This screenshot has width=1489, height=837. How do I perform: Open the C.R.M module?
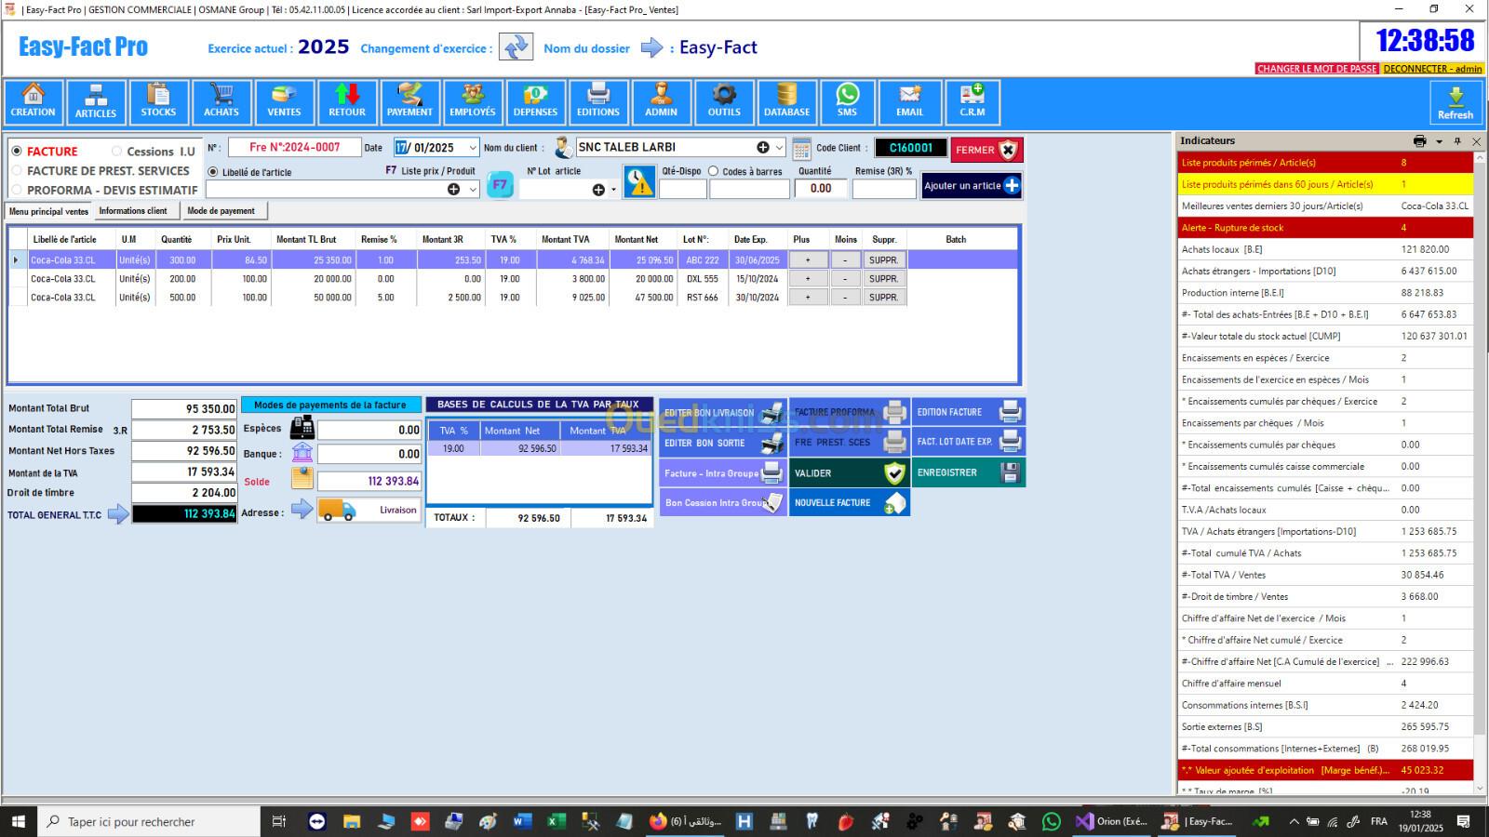pyautogui.click(x=973, y=101)
